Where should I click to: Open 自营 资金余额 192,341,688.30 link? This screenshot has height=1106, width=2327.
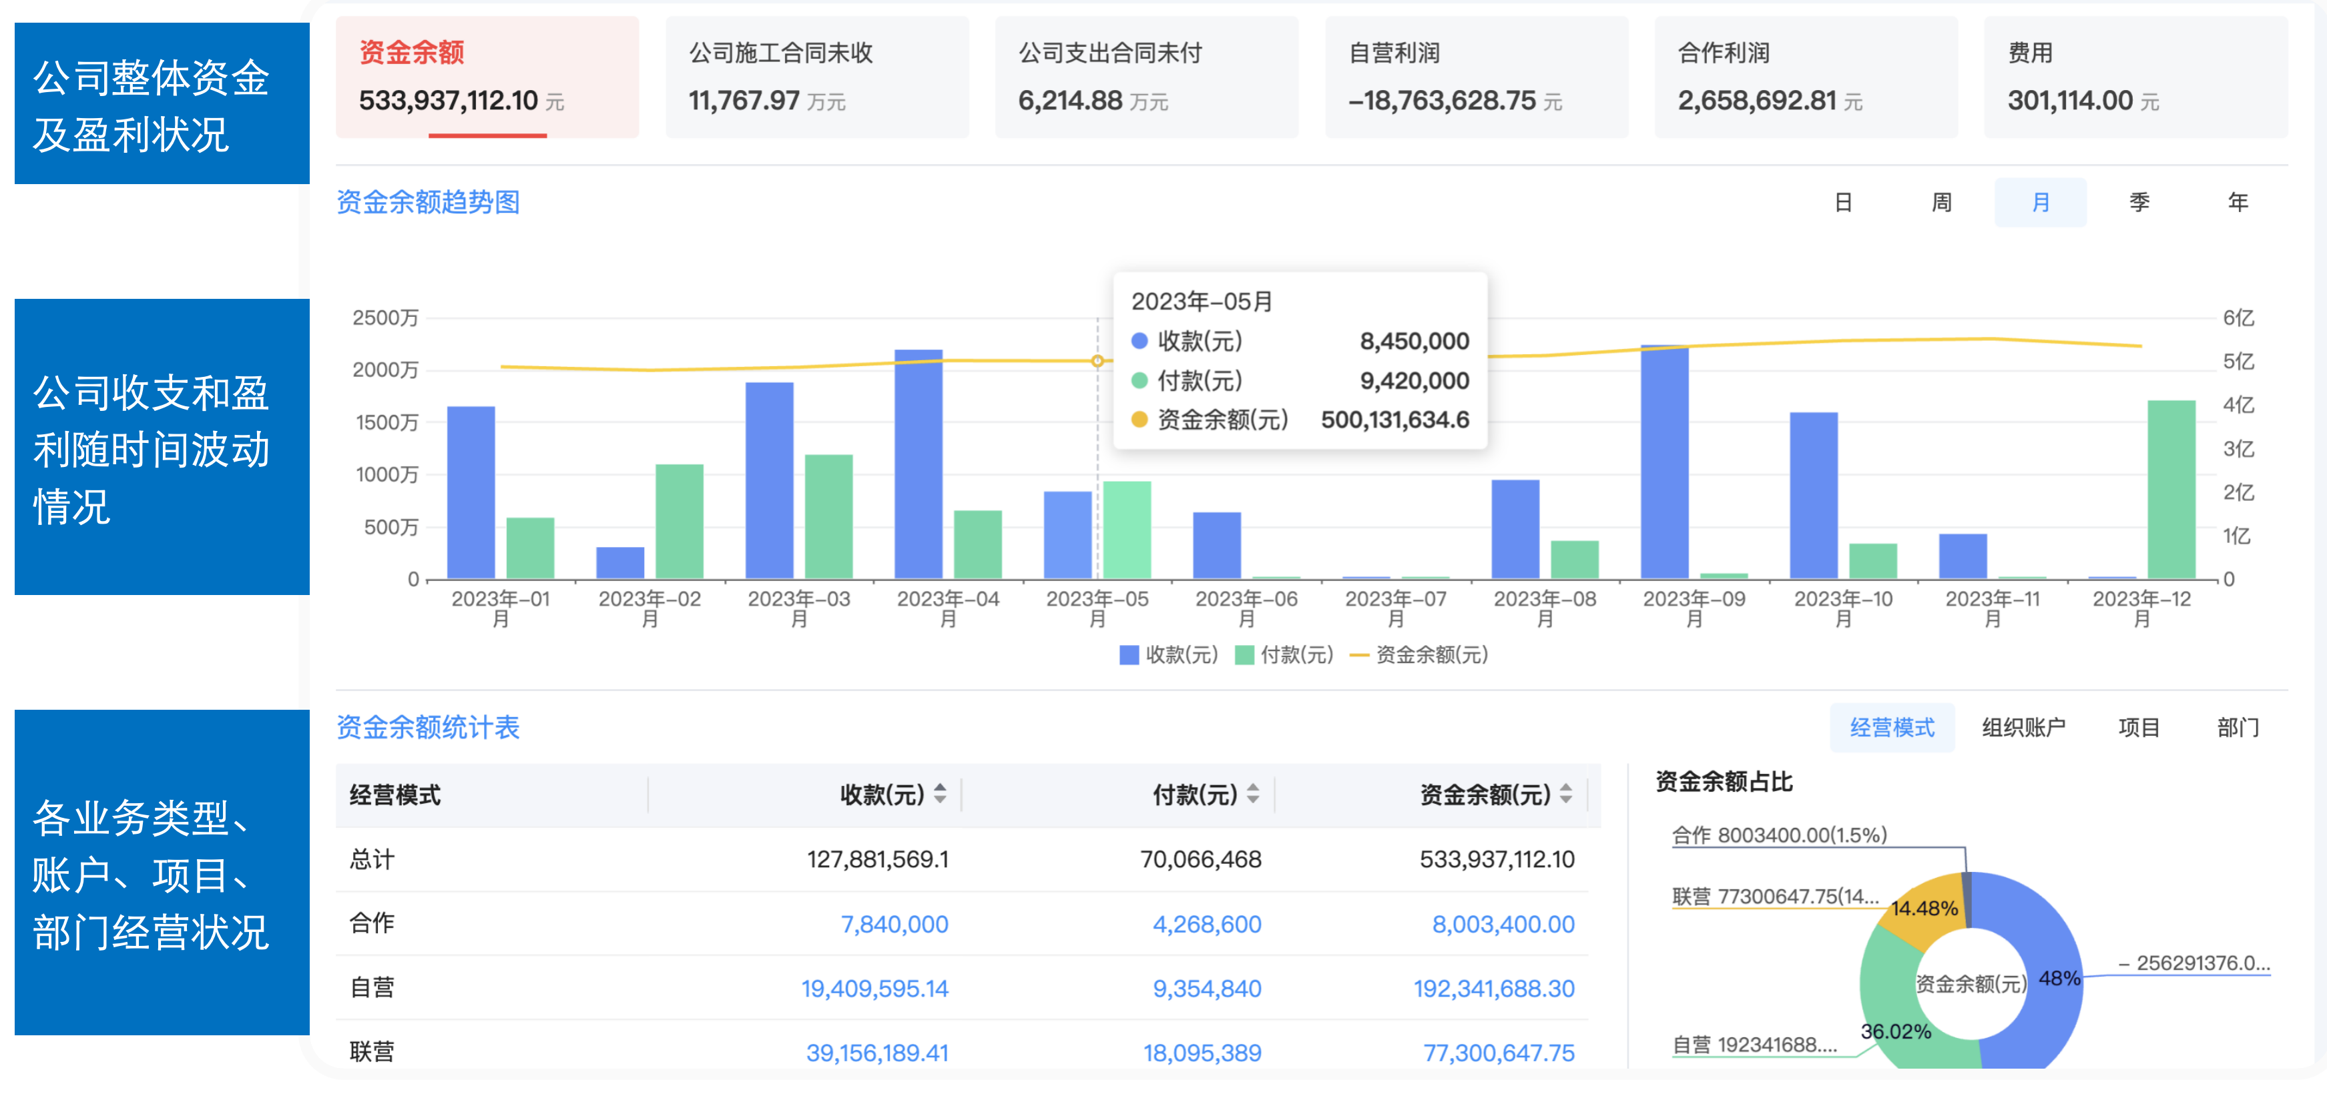pyautogui.click(x=1494, y=988)
